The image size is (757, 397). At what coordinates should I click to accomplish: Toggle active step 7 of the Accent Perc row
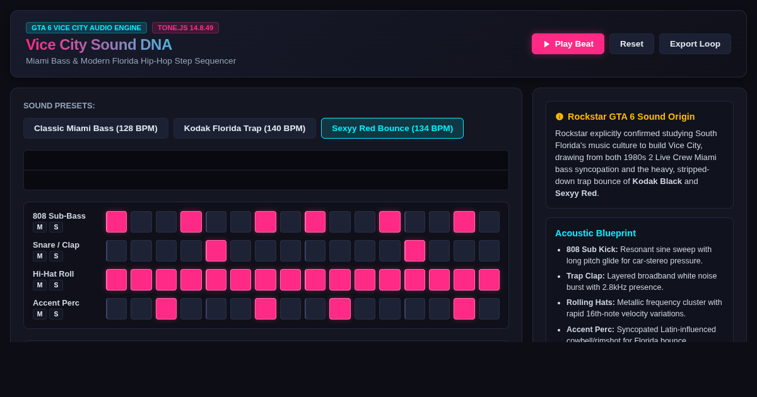tap(266, 309)
